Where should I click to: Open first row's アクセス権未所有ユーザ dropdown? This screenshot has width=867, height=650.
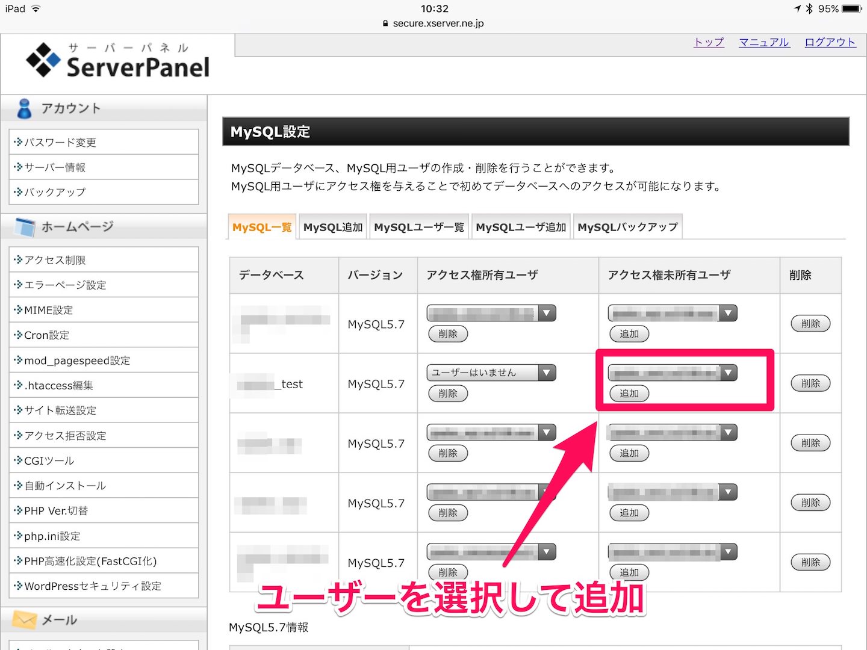(x=673, y=313)
